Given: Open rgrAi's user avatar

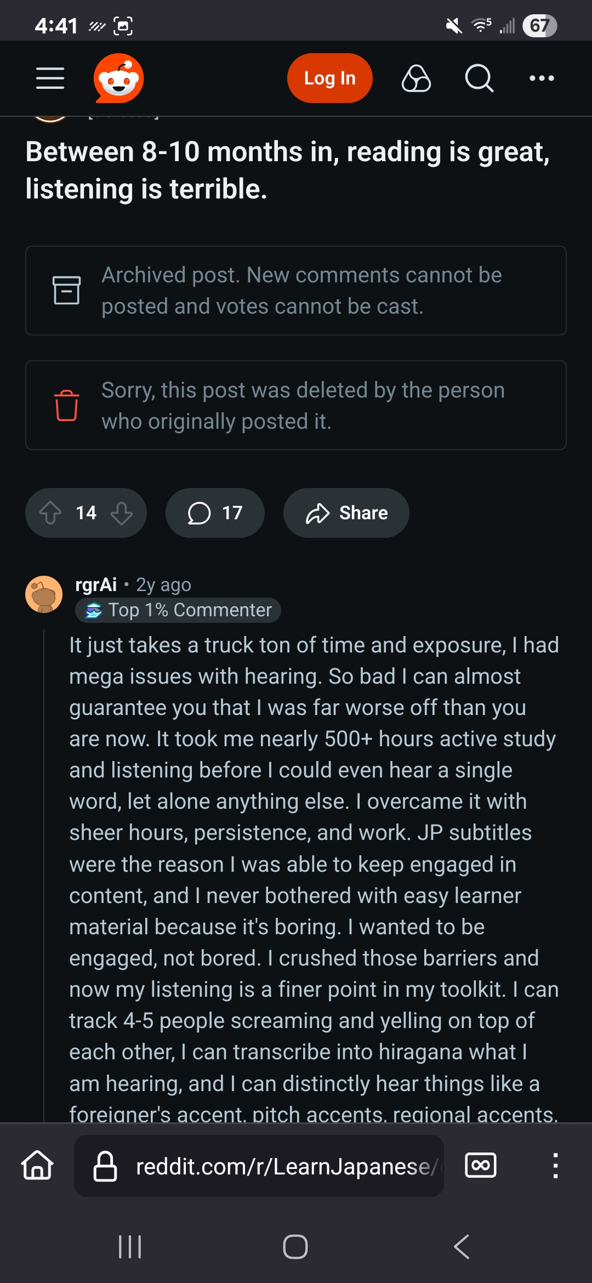Looking at the screenshot, I should coord(44,594).
